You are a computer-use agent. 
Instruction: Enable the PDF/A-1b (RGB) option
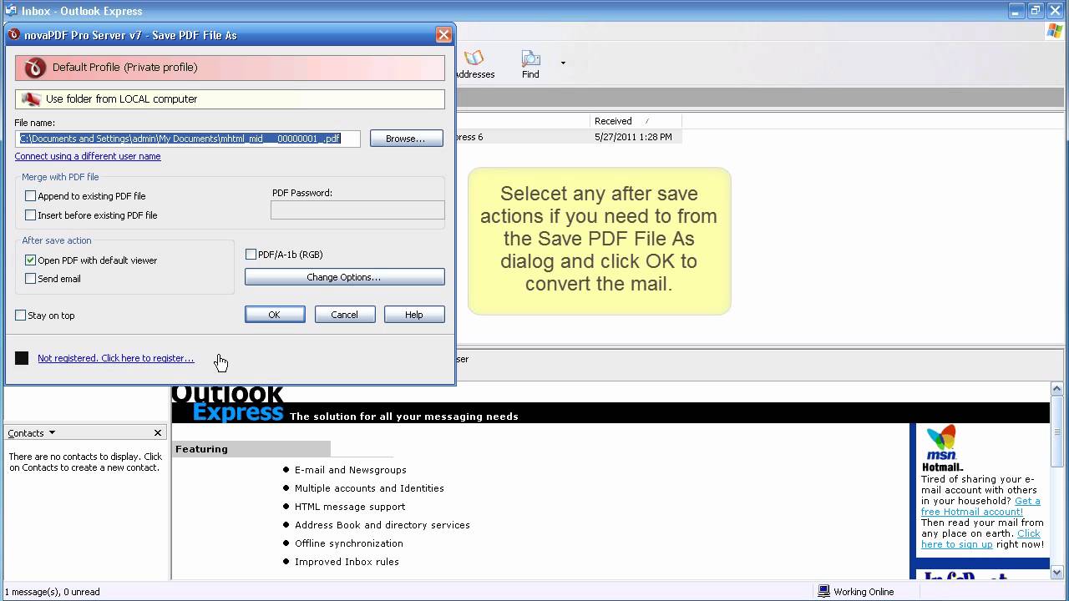pyautogui.click(x=251, y=255)
